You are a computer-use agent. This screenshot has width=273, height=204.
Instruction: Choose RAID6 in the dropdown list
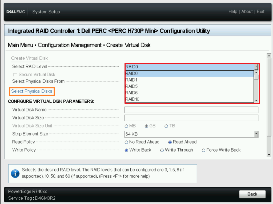click(190, 93)
